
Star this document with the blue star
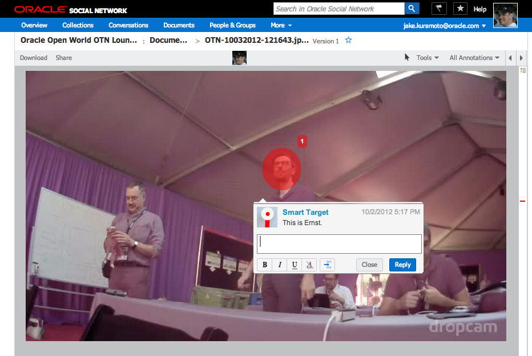click(349, 41)
